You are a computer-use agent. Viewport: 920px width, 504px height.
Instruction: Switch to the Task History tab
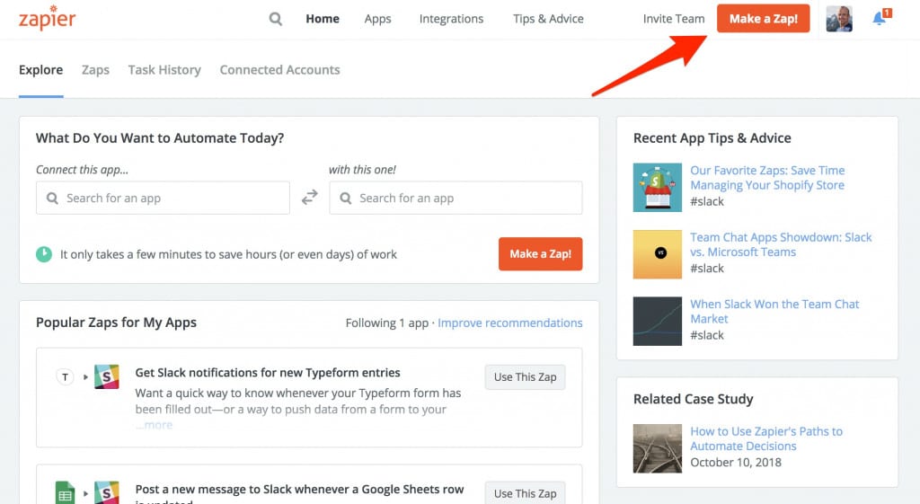(x=164, y=70)
